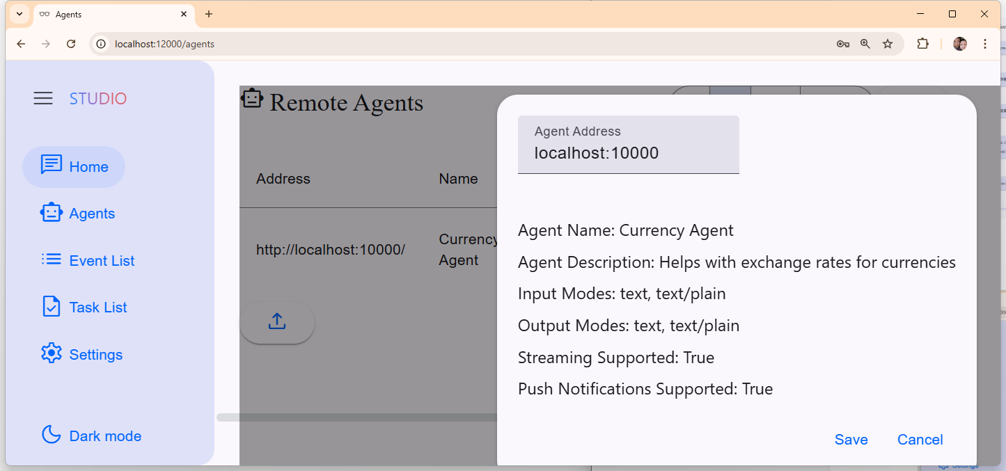Toggle Dark mode
1006x471 pixels.
point(91,436)
